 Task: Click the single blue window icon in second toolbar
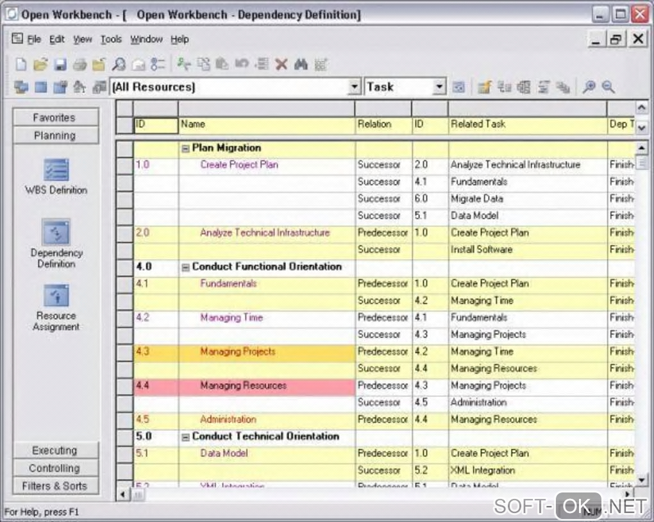[41, 87]
